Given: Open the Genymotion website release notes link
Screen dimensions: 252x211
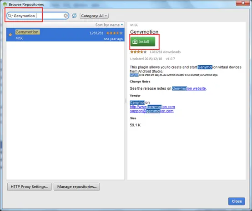Looking at the screenshot, I should pyautogui.click(x=189, y=88).
